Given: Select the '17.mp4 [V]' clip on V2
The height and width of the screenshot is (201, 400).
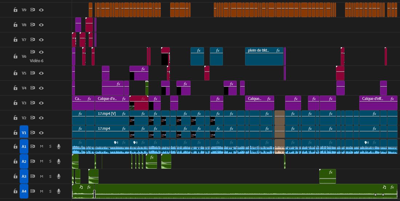Looking at the screenshot, I should tap(112, 118).
